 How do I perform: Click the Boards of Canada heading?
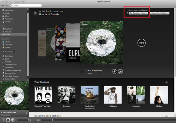pos(49,14)
